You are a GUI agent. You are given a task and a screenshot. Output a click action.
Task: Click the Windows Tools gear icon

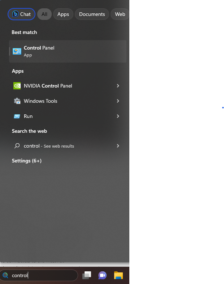pyautogui.click(x=17, y=101)
